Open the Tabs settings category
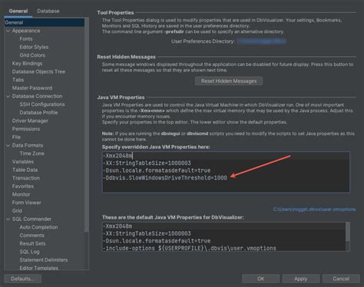This screenshot has height=287, width=364. coord(18,80)
